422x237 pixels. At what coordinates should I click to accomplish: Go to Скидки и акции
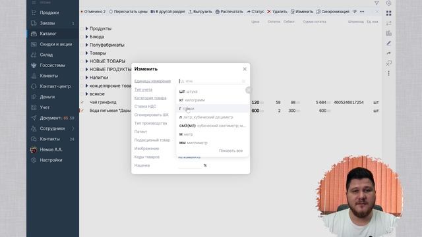pos(55,44)
